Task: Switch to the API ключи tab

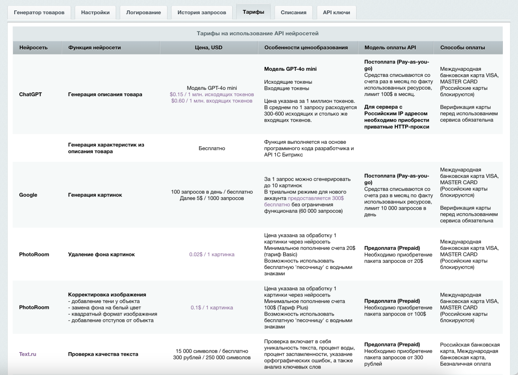Action: (x=336, y=13)
